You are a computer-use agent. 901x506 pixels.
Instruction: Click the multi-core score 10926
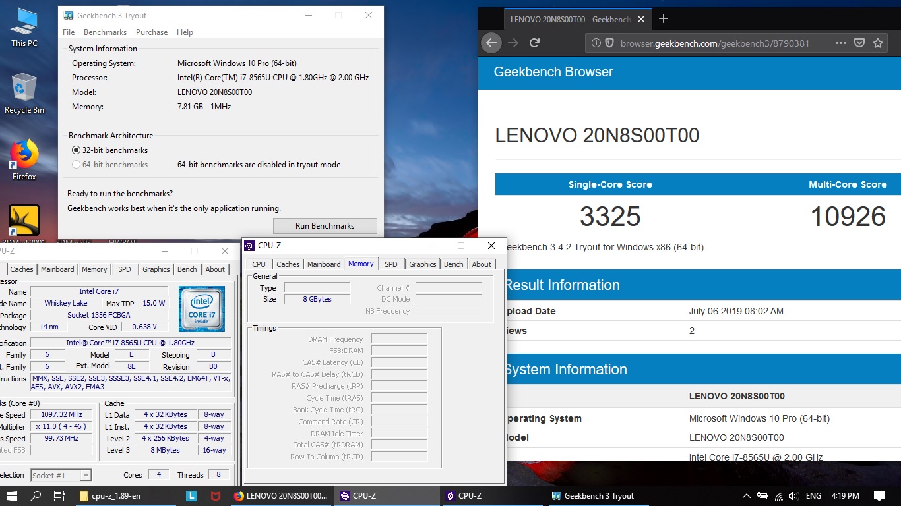[848, 217]
